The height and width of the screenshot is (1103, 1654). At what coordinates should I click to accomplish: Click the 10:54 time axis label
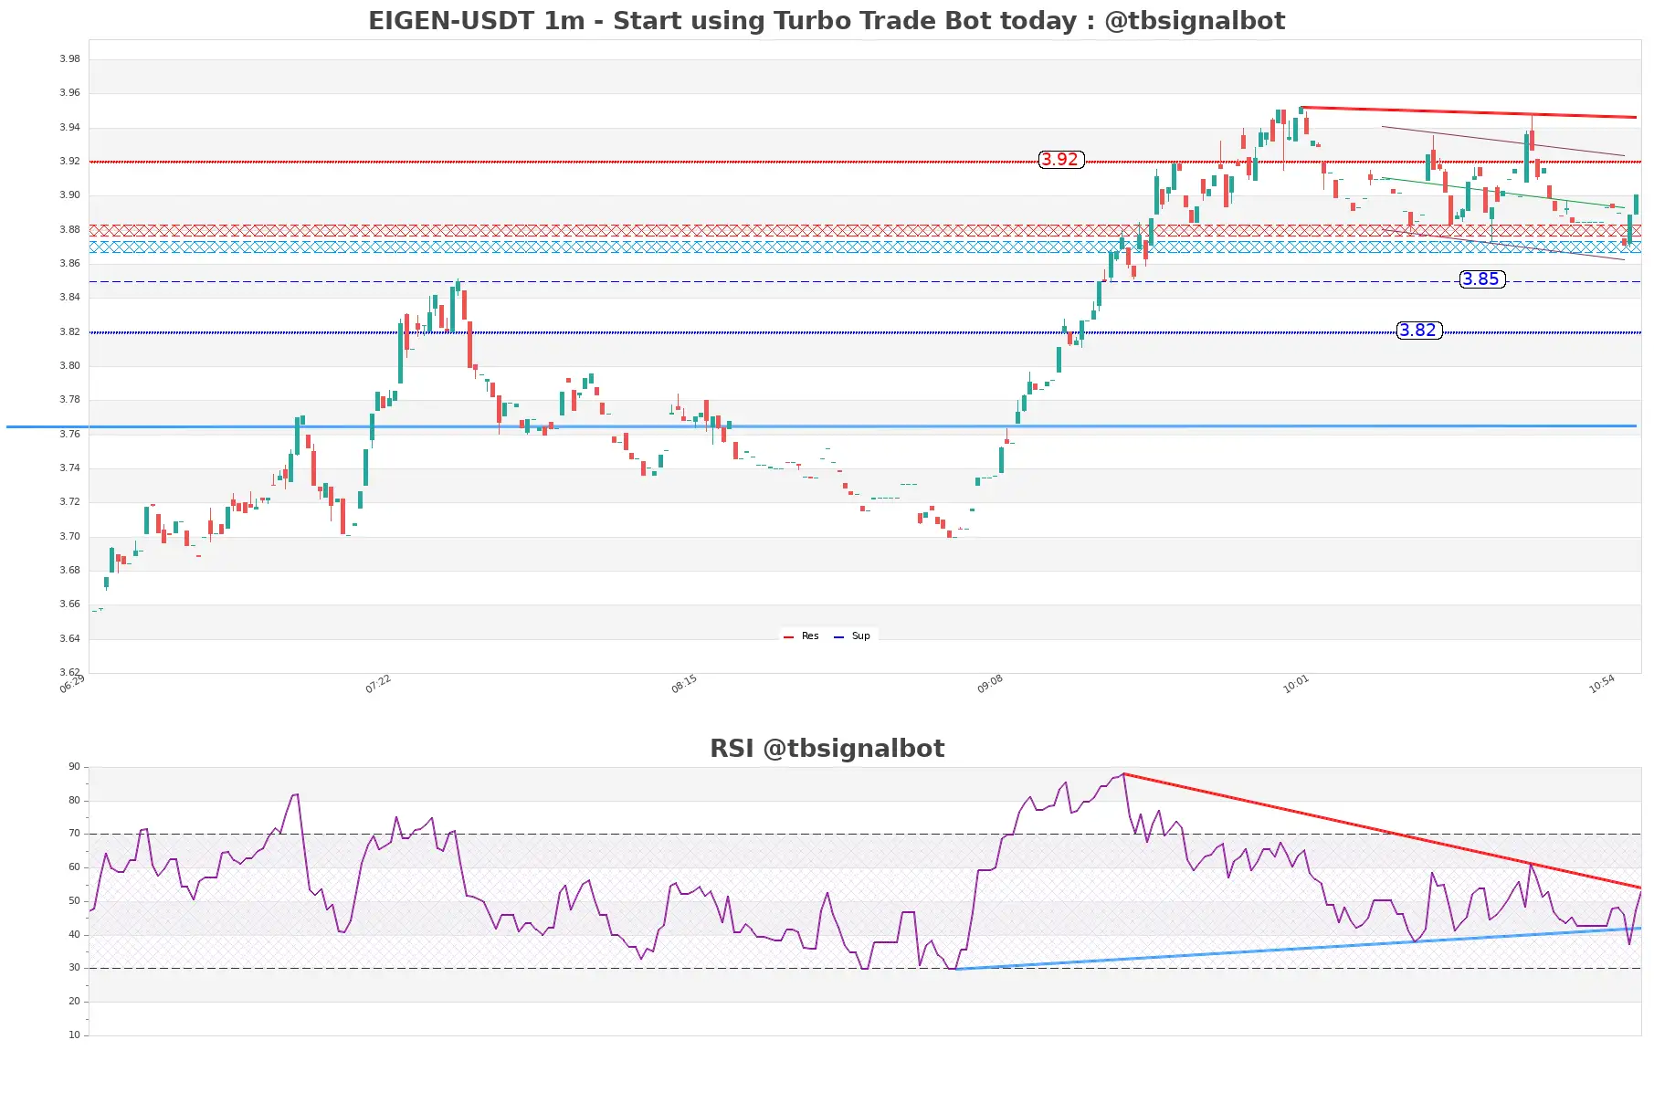(1602, 684)
